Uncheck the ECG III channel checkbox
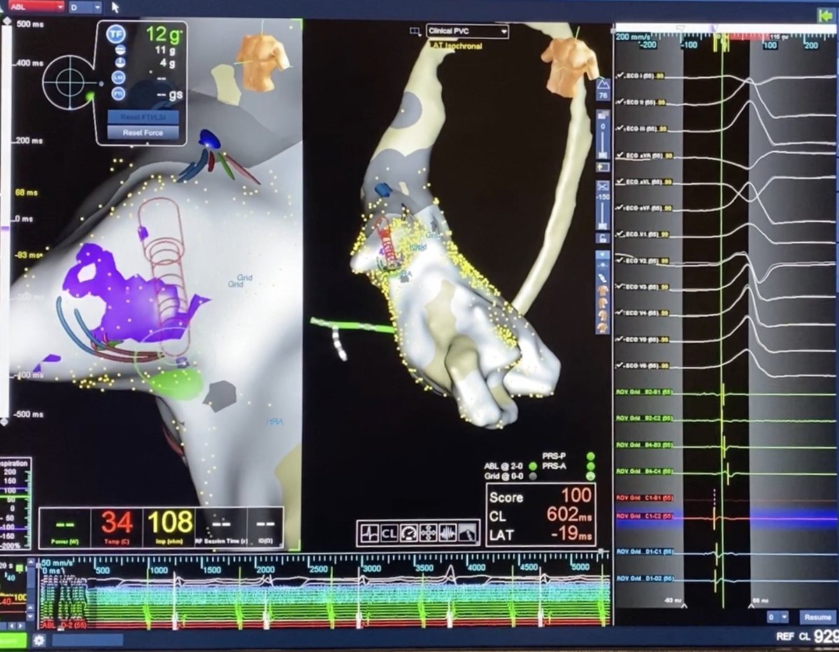Viewport: 839px width, 652px height. tap(619, 129)
